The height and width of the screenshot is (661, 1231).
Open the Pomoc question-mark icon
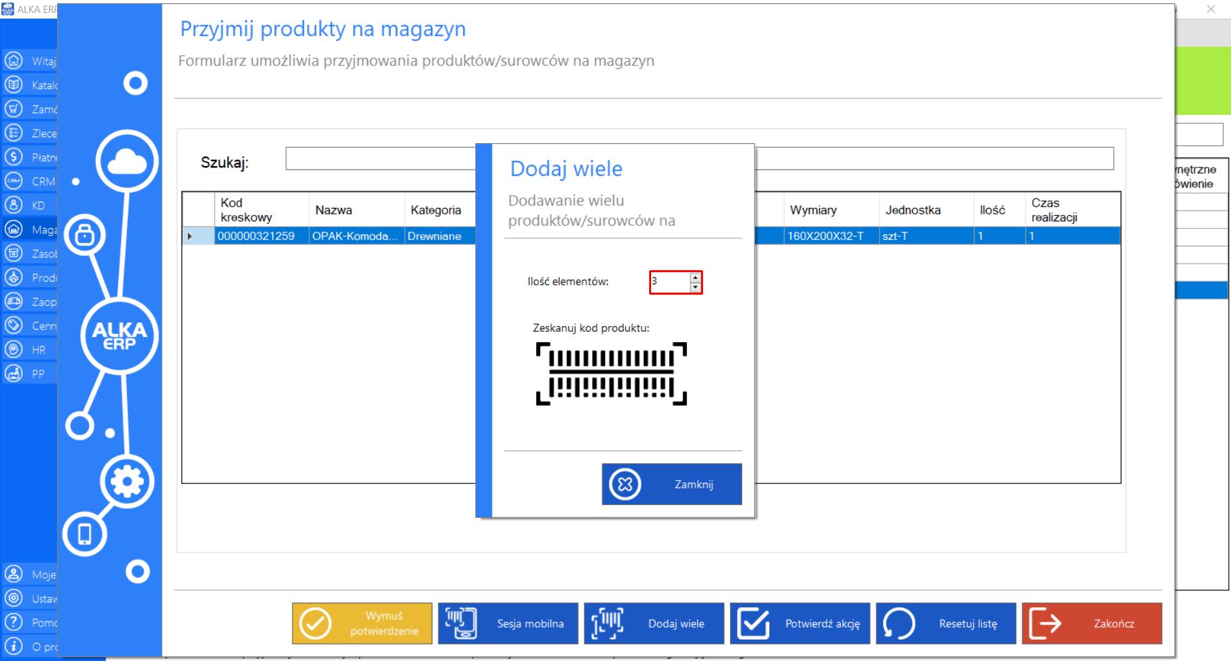13,622
